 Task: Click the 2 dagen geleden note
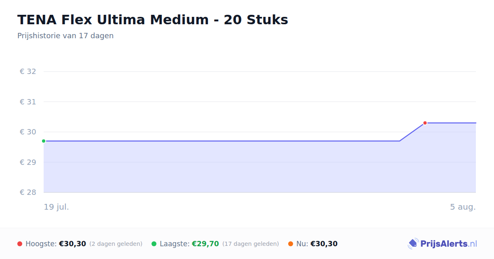116,244
